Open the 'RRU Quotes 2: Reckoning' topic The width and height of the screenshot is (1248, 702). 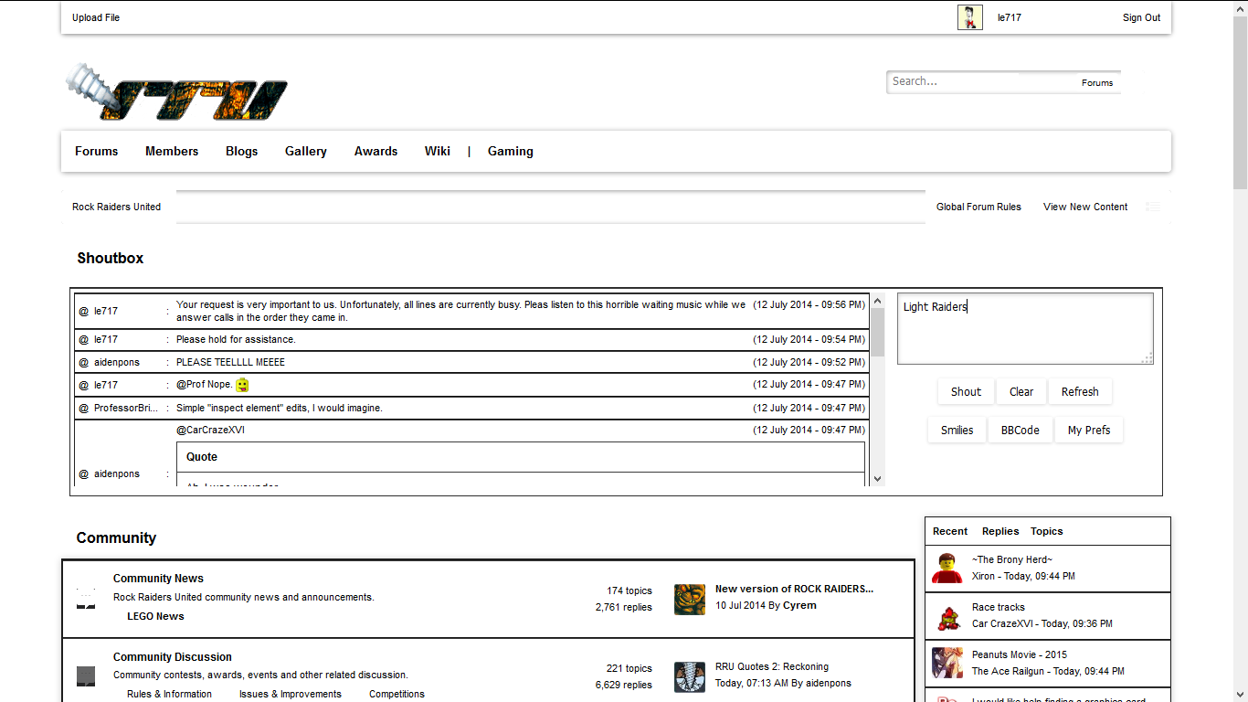(x=772, y=666)
